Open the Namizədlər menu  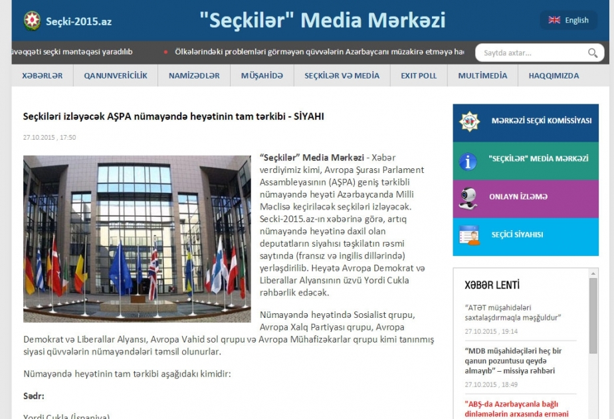(194, 76)
